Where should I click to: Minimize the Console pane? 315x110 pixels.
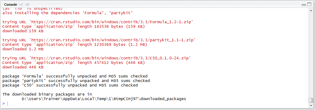tap(304, 5)
